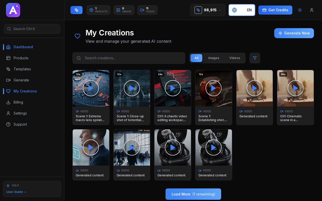This screenshot has width=322, height=201.
Task: Click the filter funnel icon
Action: [255, 58]
